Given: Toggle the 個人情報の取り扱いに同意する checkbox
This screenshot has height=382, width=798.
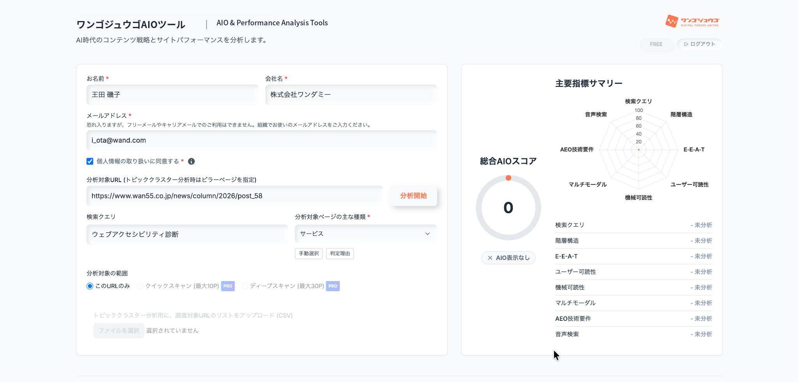Looking at the screenshot, I should tap(90, 161).
